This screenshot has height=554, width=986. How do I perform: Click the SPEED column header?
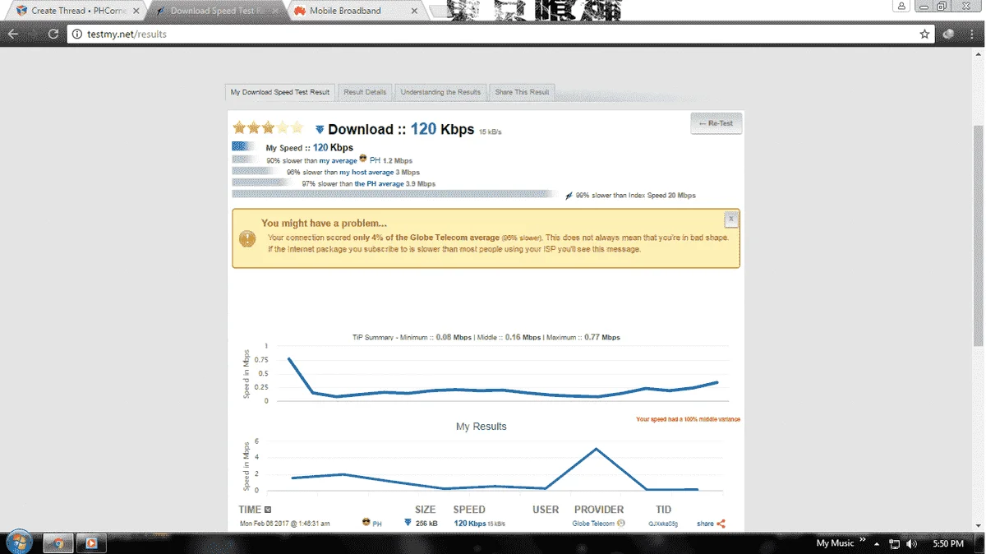click(x=469, y=510)
